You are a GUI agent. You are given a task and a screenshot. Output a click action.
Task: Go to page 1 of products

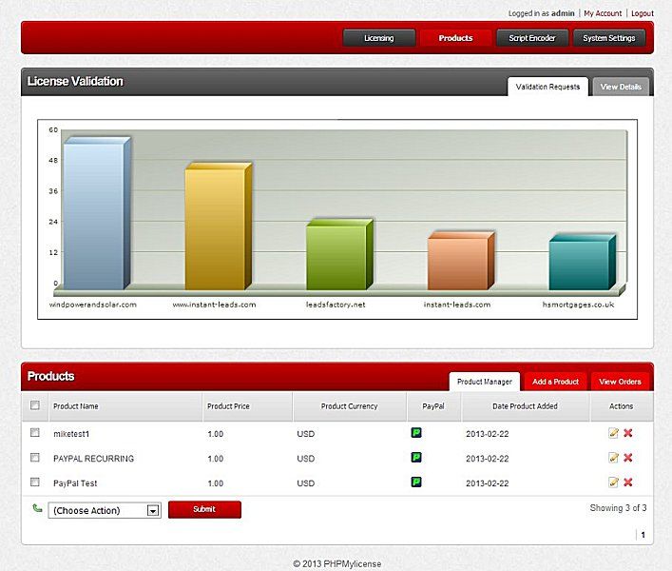(643, 535)
